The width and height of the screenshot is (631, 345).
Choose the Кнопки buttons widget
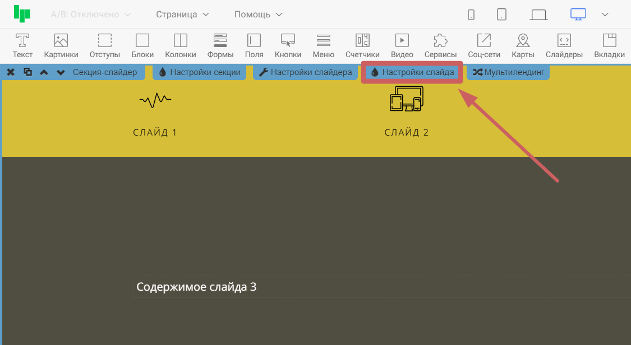click(x=288, y=45)
